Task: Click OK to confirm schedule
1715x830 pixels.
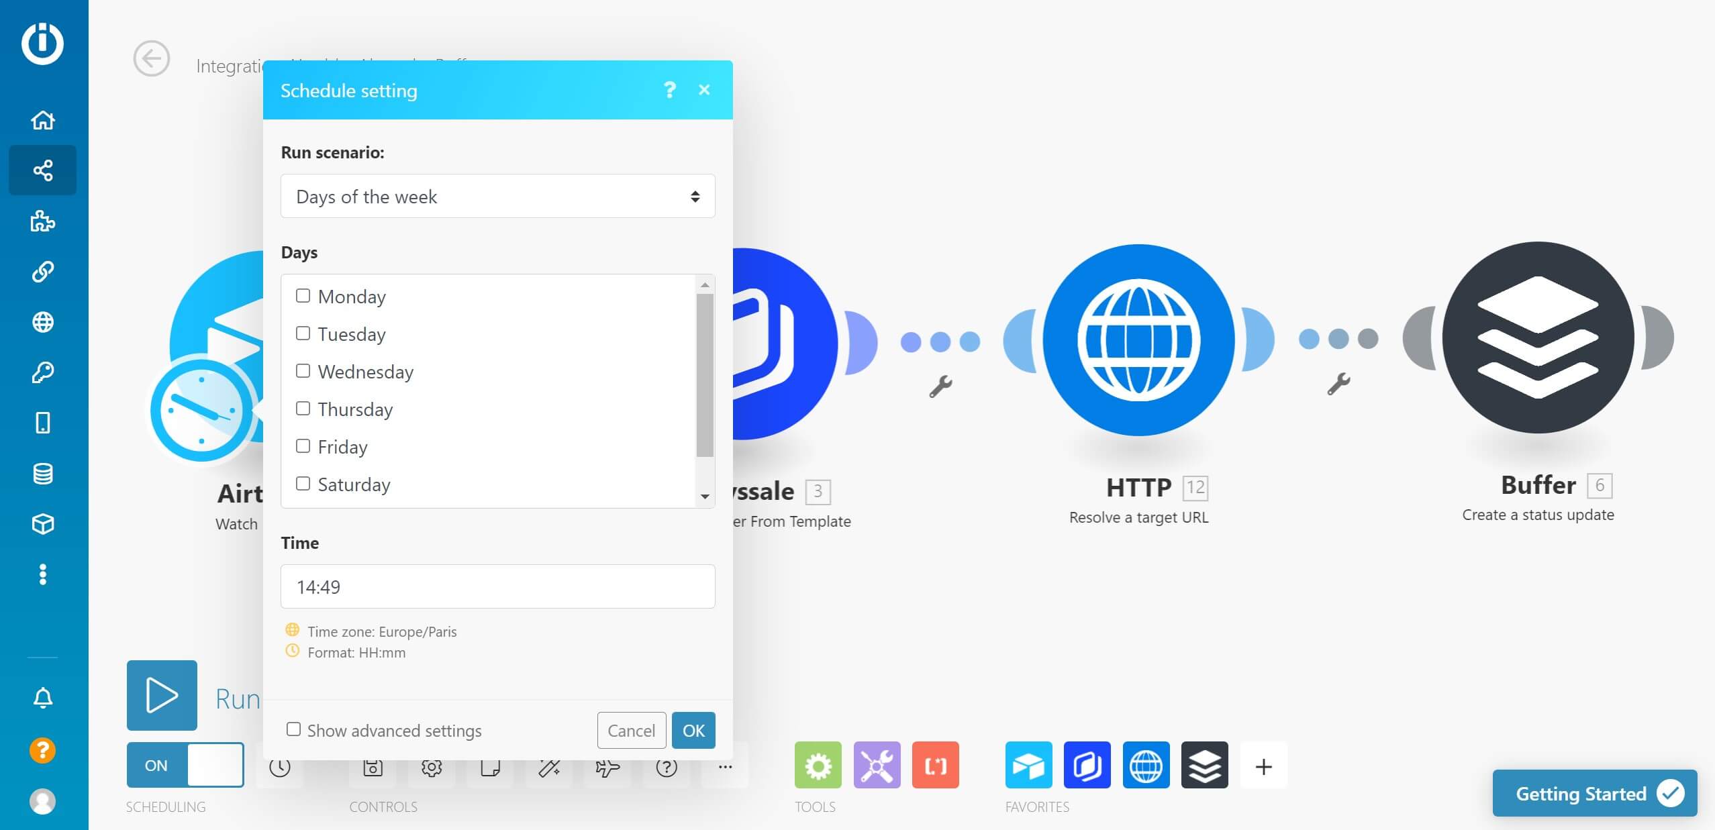Action: tap(693, 729)
